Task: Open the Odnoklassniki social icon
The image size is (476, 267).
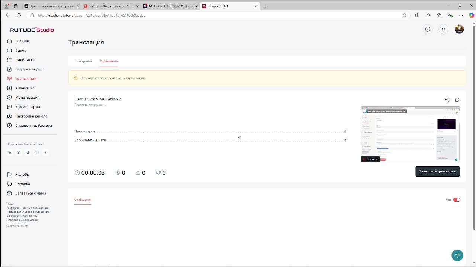Action: pyautogui.click(x=19, y=152)
